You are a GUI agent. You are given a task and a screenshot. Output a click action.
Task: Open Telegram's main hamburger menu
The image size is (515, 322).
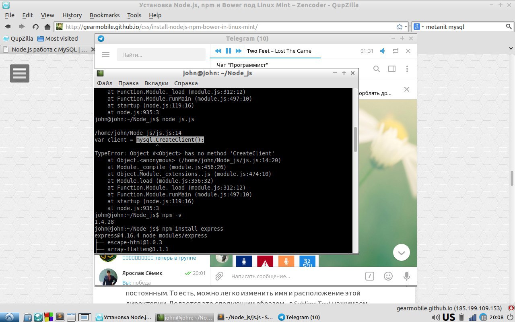[106, 55]
